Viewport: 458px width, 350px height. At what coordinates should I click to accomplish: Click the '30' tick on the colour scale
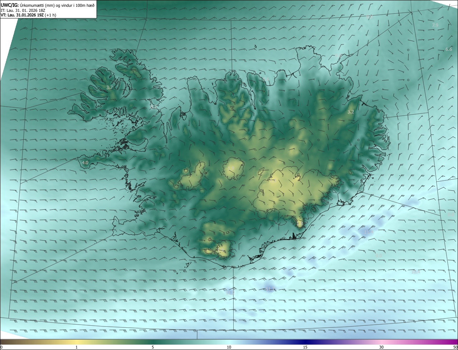click(381, 347)
